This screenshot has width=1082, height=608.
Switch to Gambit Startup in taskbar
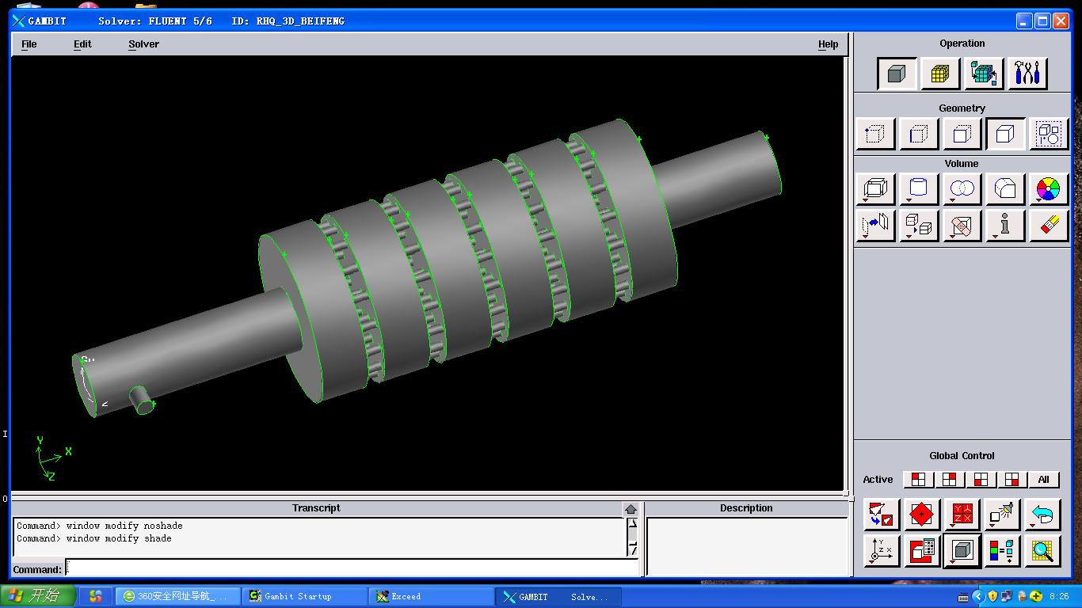305,596
